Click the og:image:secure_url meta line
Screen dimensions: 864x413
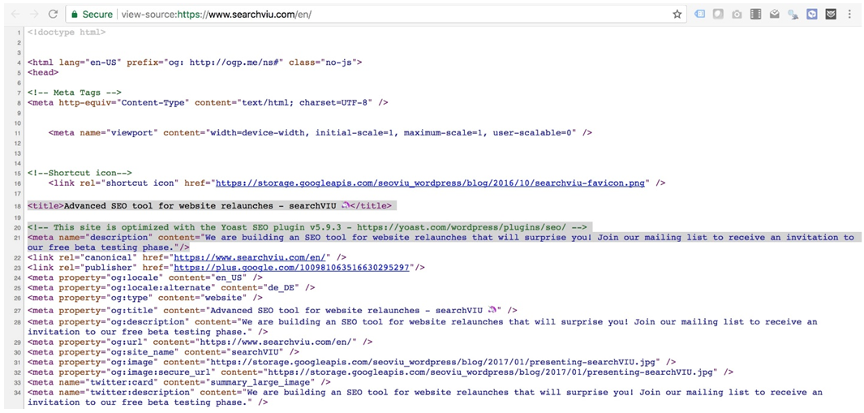(x=380, y=372)
